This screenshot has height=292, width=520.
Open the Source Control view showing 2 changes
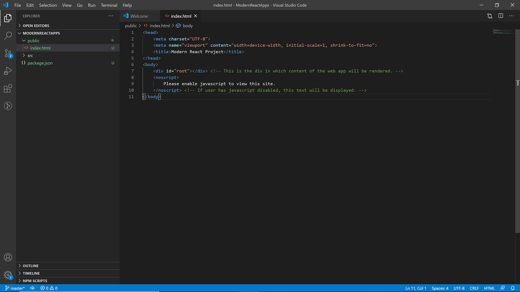[8, 53]
